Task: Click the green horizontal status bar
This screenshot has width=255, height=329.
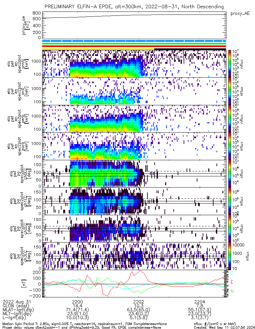Action: coord(134,43)
